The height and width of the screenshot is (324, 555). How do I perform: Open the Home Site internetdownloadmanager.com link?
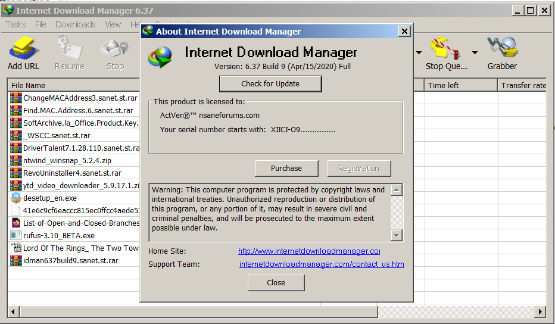coord(309,251)
